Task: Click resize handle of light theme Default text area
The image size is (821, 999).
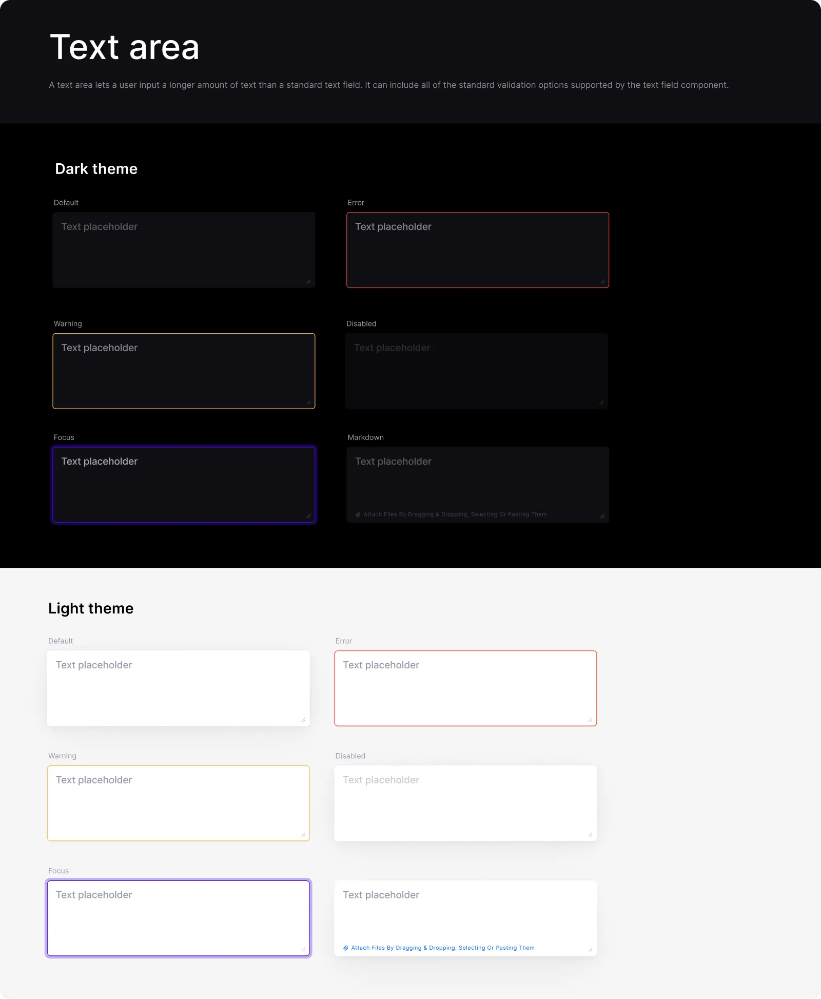Action: [303, 720]
